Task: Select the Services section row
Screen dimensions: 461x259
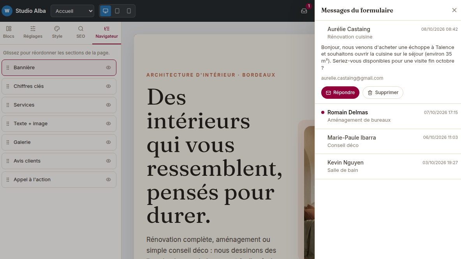Action: [x=59, y=105]
